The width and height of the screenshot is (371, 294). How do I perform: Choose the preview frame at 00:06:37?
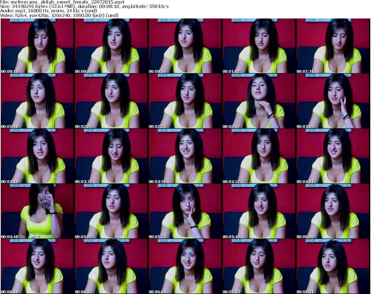coord(111,266)
